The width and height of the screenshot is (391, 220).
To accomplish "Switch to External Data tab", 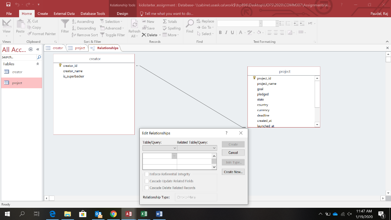I will tap(64, 13).
